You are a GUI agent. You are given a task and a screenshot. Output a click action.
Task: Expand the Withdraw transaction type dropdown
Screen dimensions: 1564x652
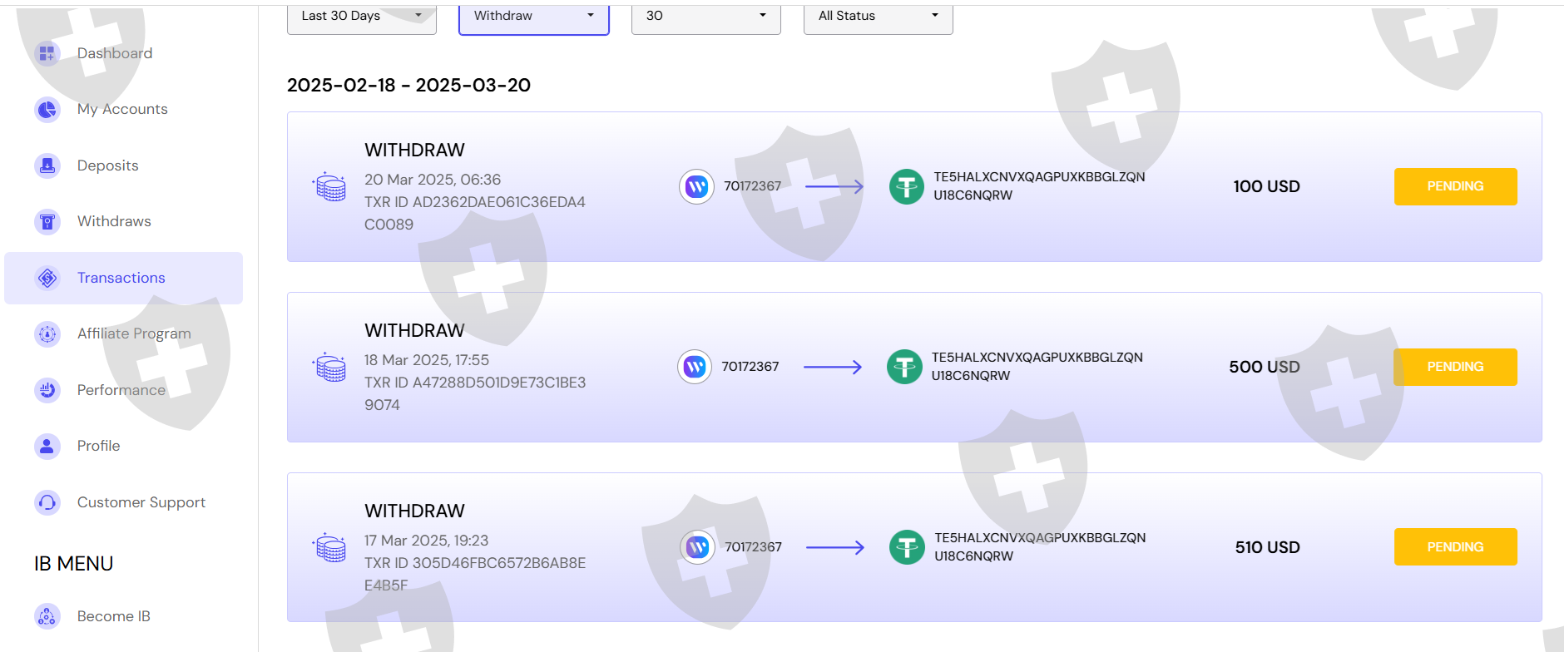[533, 17]
